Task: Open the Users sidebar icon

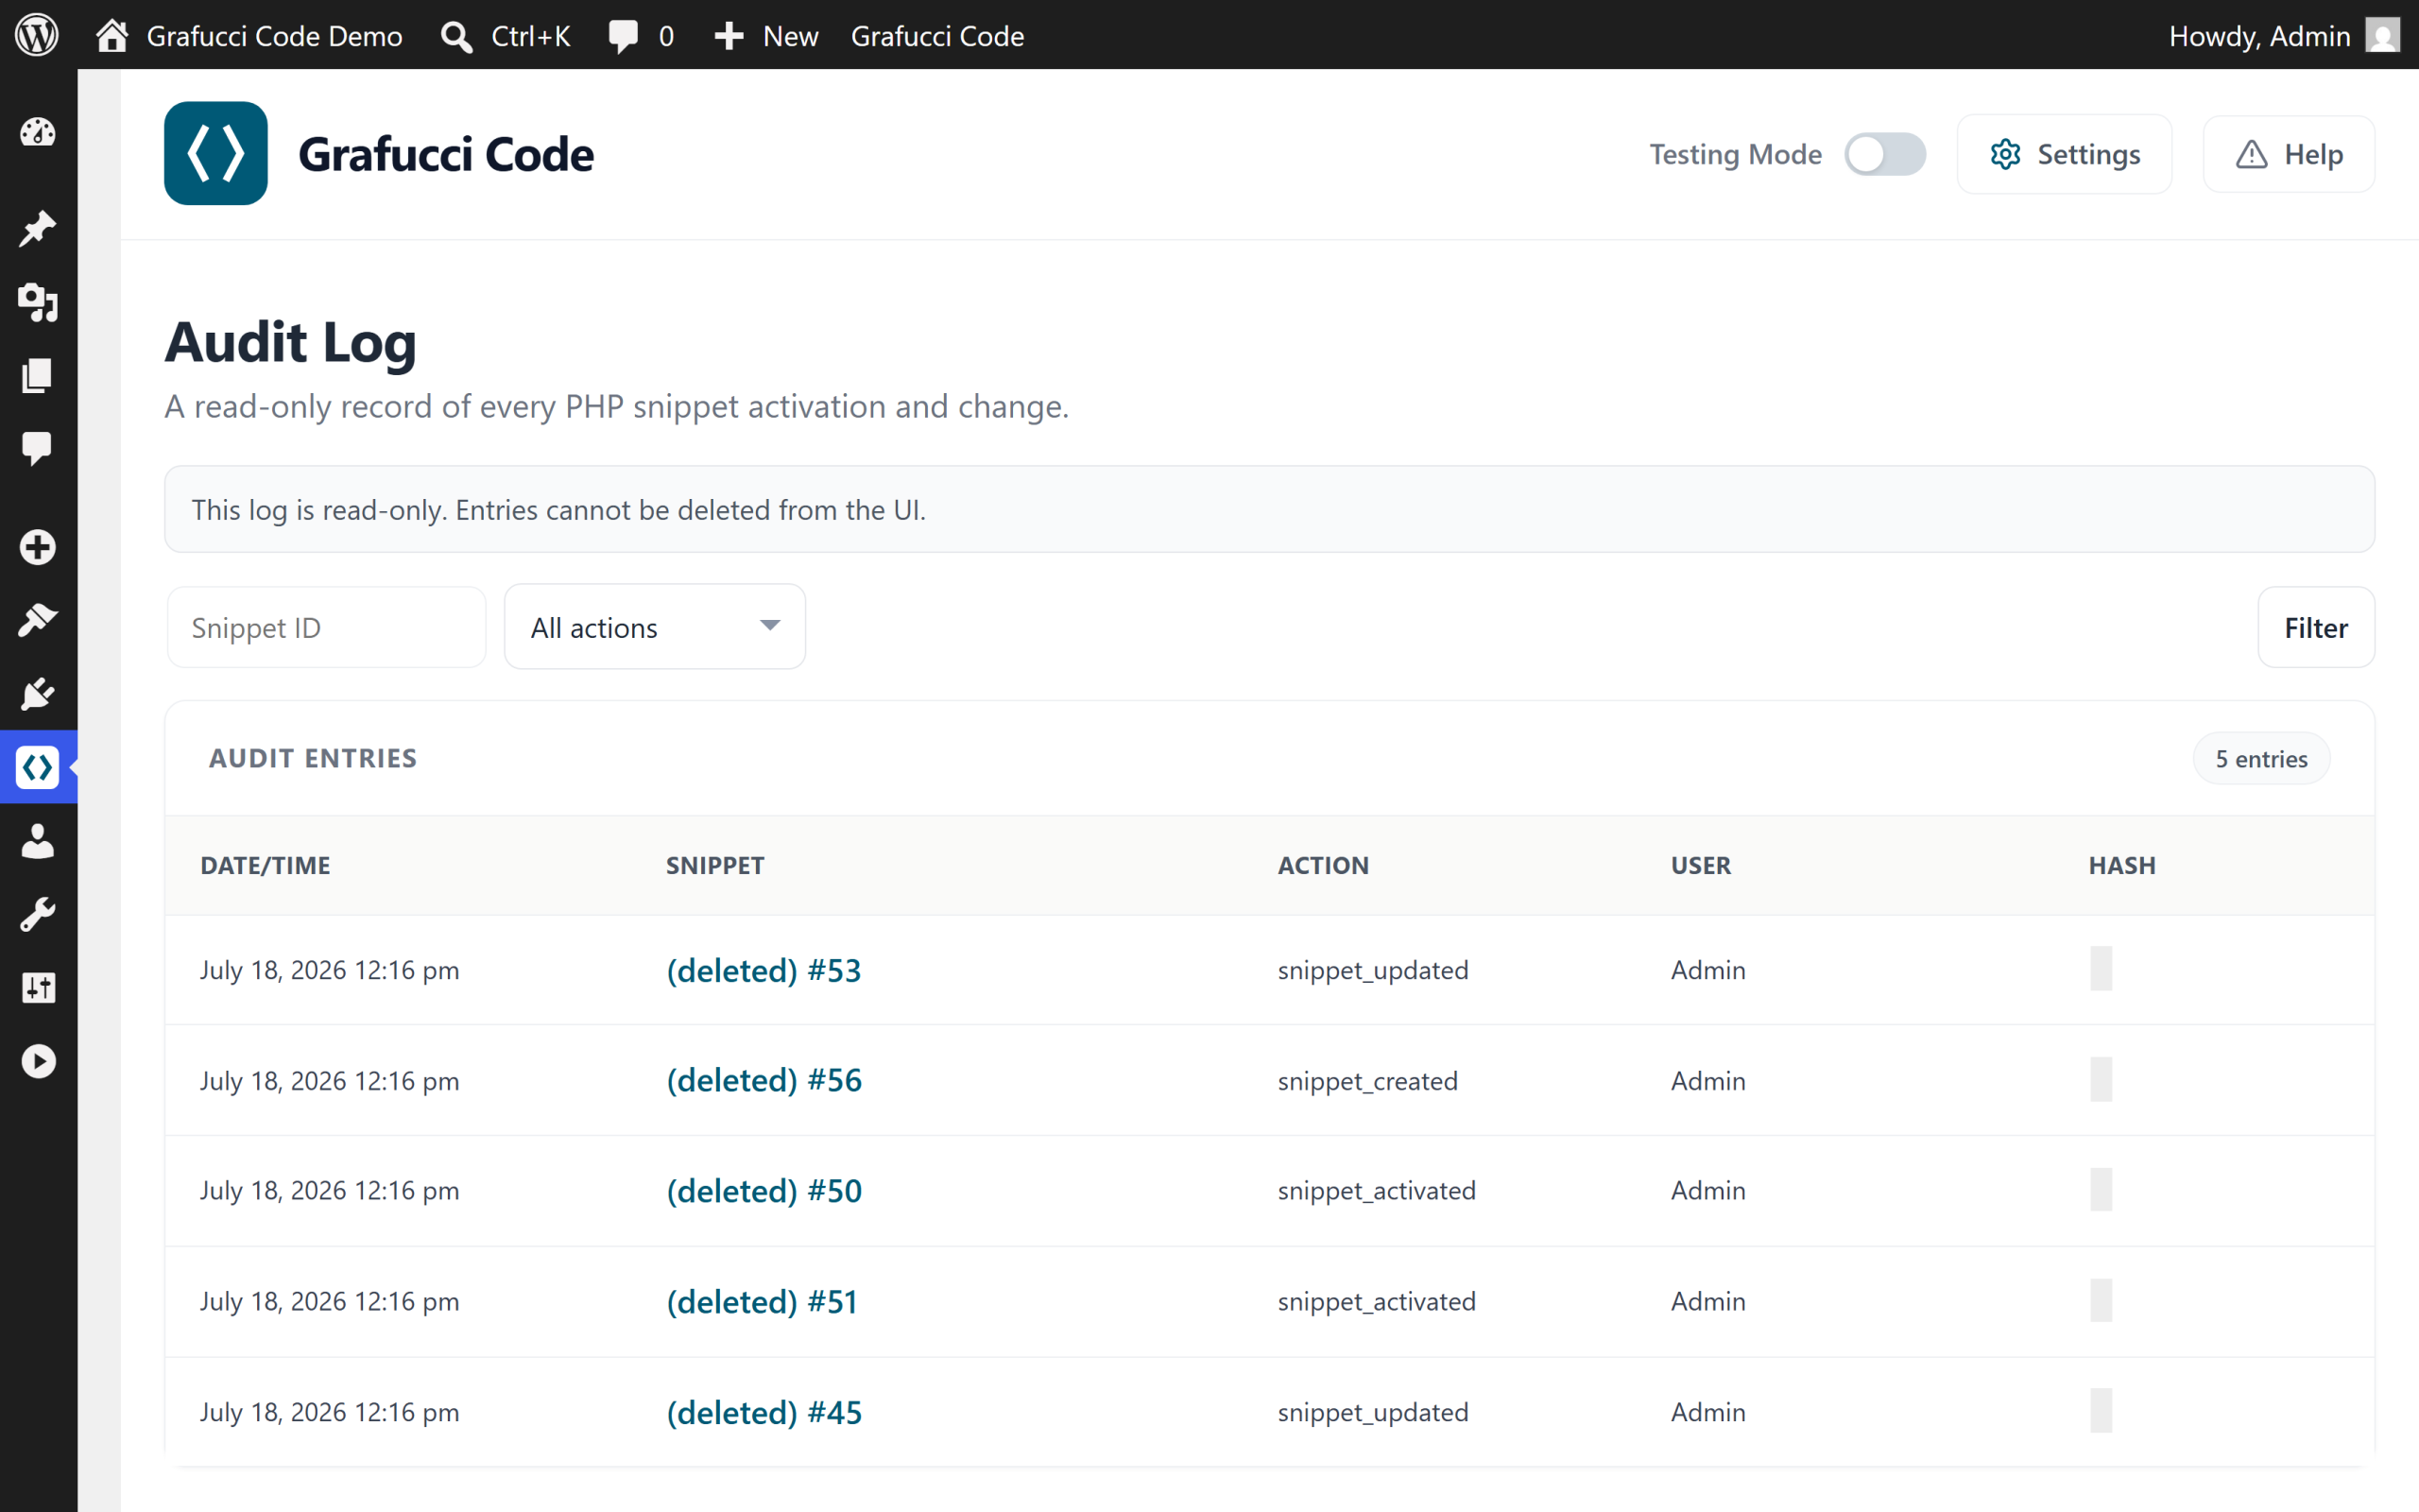Action: (38, 841)
